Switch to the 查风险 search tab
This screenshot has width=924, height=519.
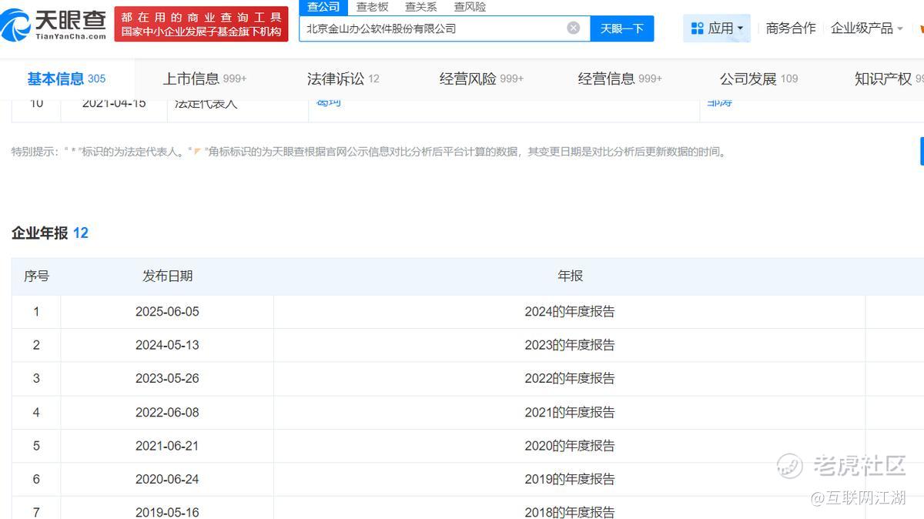(x=470, y=7)
